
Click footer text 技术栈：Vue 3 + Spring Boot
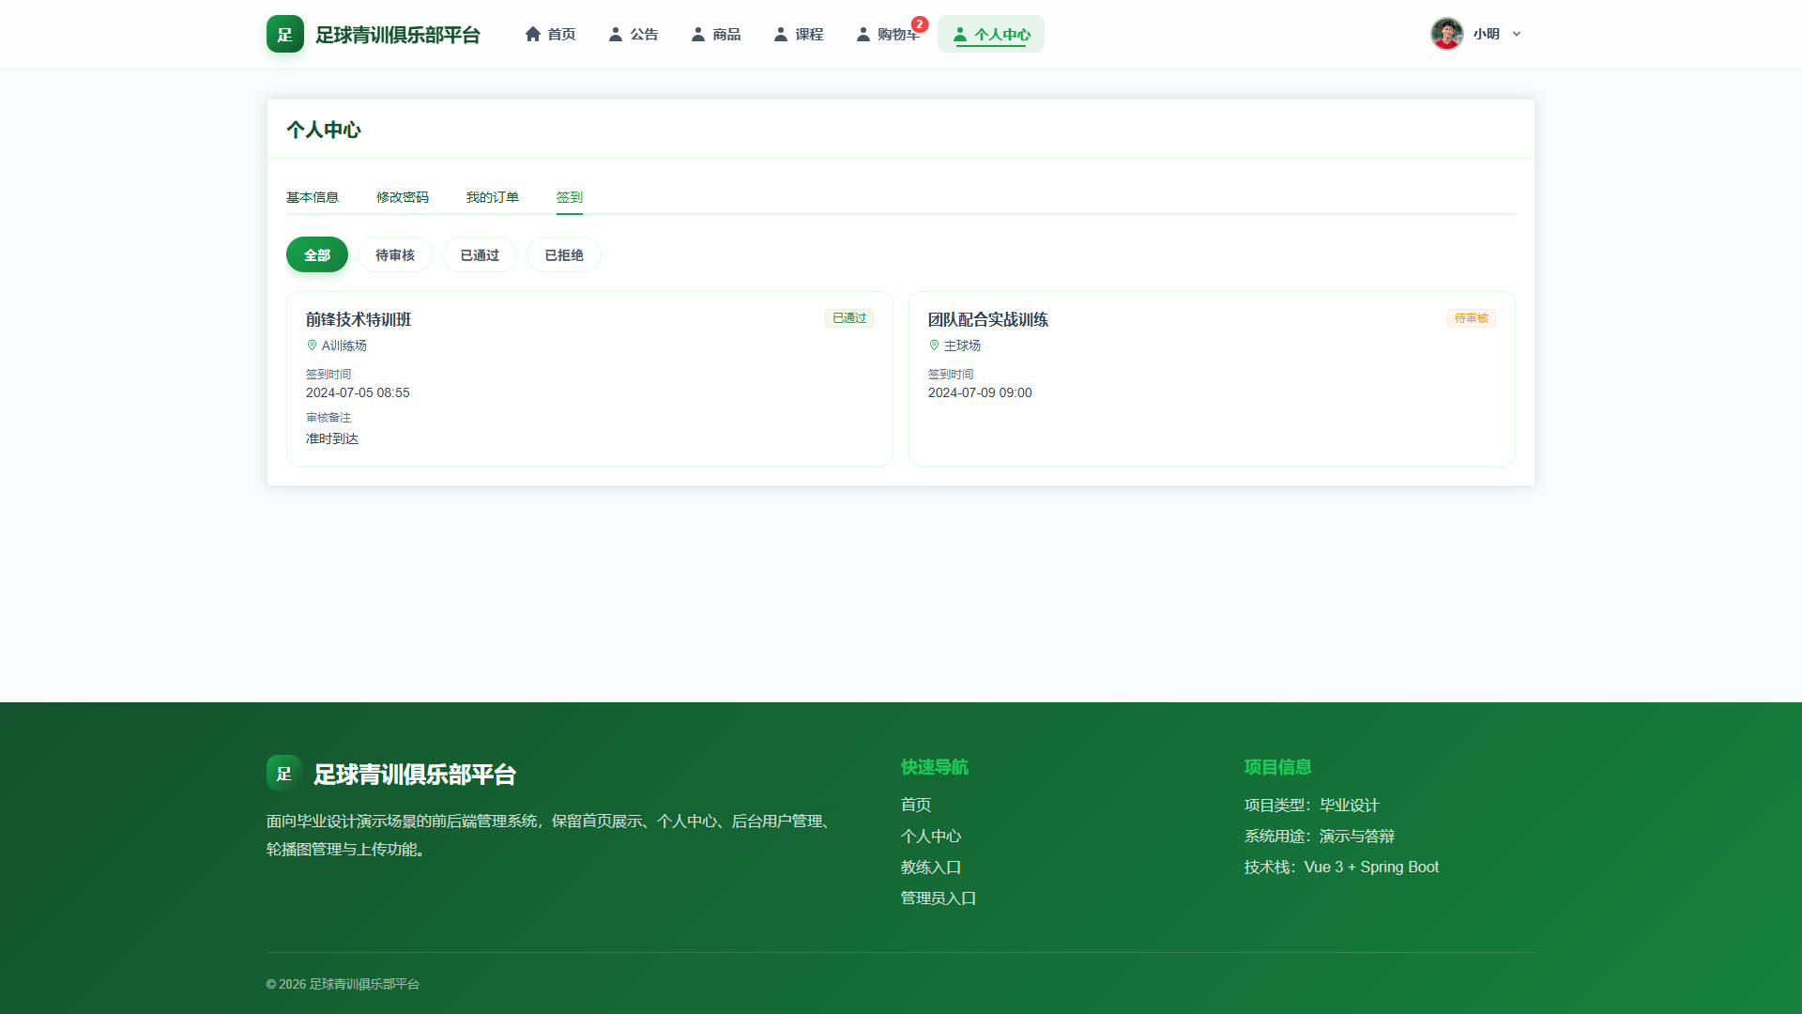pos(1341,867)
